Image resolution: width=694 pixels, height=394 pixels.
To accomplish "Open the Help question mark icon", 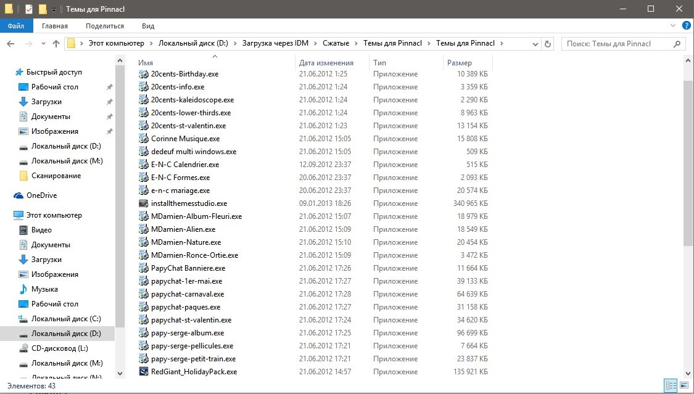I will pyautogui.click(x=686, y=26).
